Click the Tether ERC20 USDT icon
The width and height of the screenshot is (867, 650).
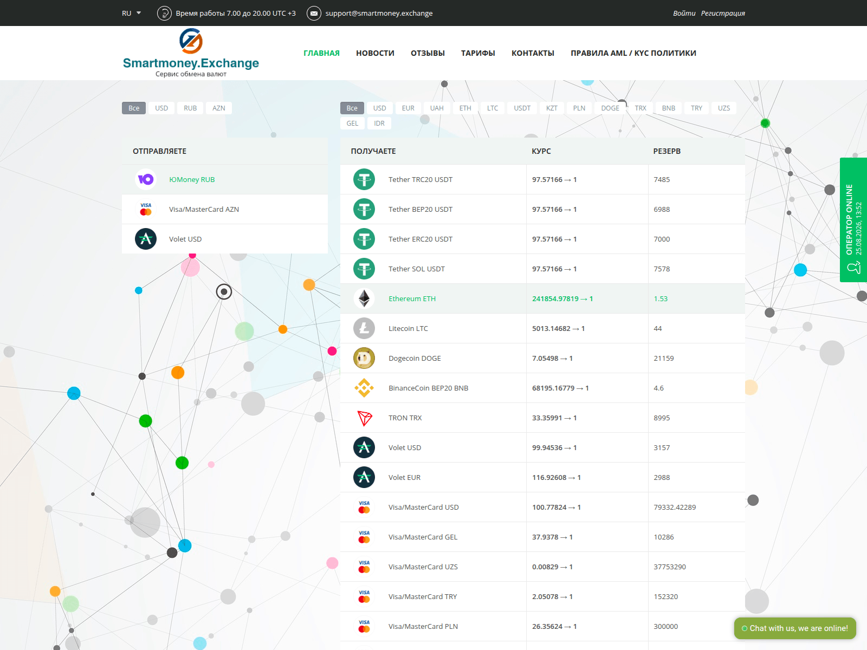pos(364,239)
